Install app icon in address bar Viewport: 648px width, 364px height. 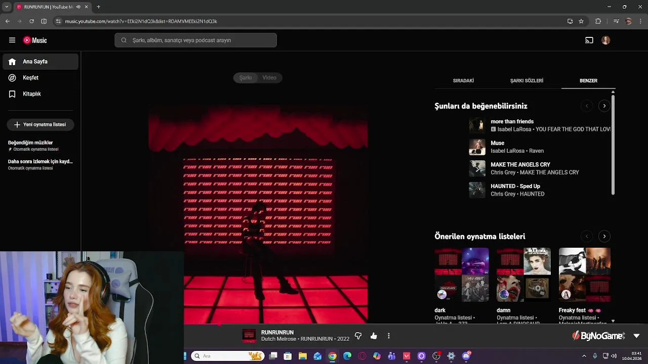pyautogui.click(x=570, y=21)
